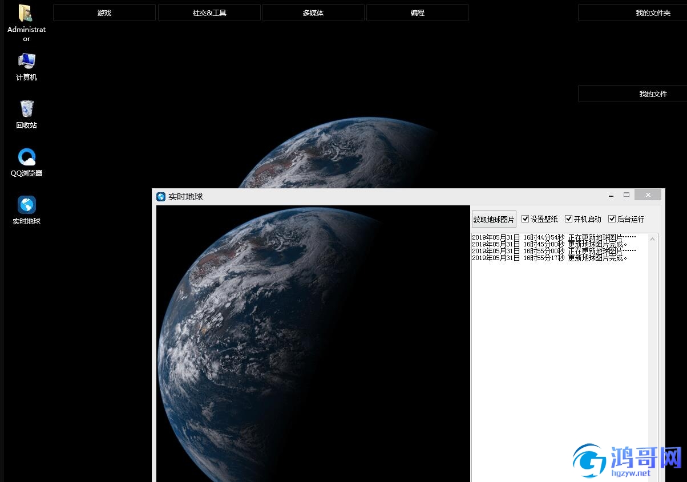Click the 实时地球 window title icon

point(161,196)
